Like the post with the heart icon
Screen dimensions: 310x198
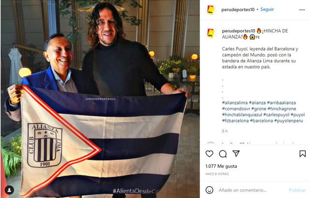tap(209, 154)
